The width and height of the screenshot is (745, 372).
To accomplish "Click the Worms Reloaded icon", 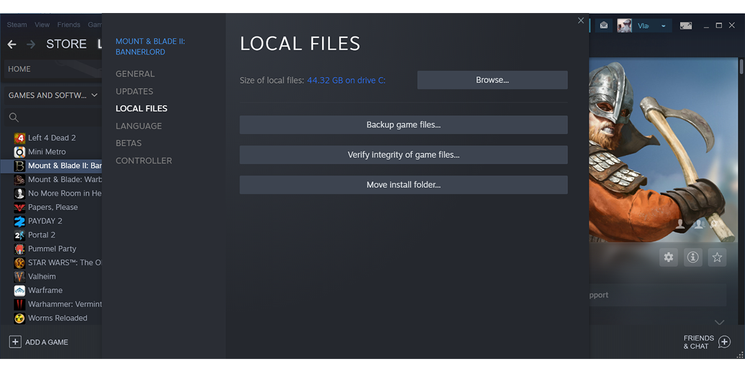I will [19, 318].
